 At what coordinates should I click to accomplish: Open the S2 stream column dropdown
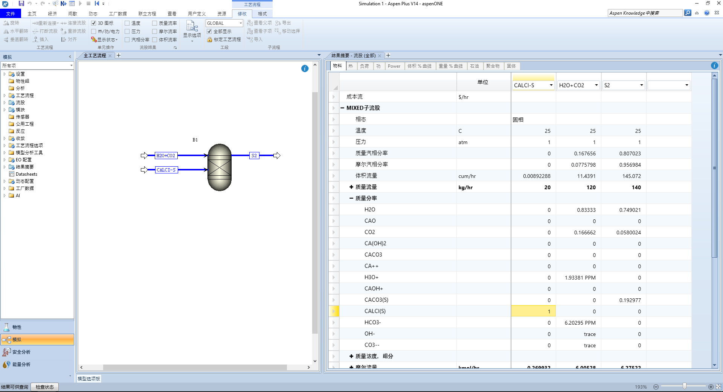(x=641, y=85)
